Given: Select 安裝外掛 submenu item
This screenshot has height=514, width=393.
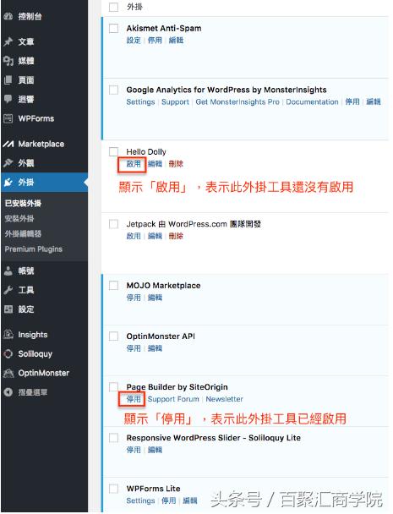Looking at the screenshot, I should pyautogui.click(x=19, y=218).
